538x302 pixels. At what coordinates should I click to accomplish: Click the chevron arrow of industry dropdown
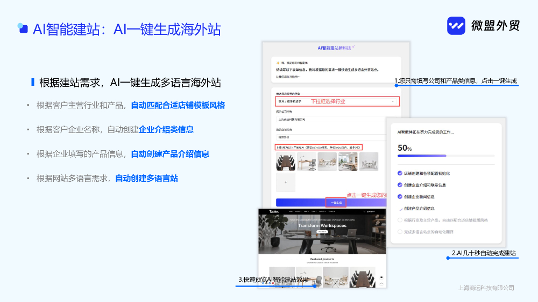tap(393, 101)
